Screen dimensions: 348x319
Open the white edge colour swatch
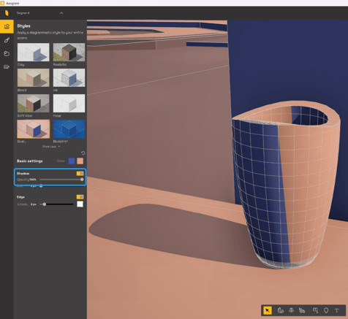[x=80, y=204]
